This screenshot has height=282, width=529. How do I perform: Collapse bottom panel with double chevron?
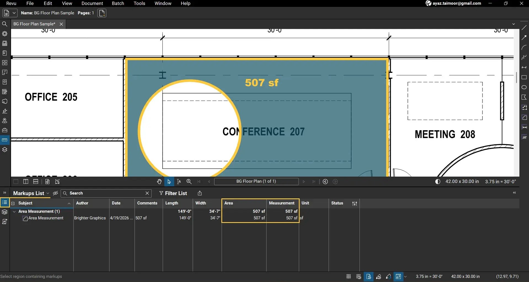click(x=514, y=193)
